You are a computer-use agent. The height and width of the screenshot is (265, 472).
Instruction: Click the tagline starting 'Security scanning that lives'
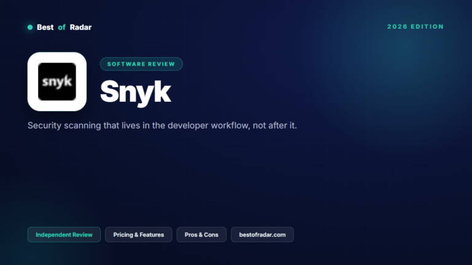click(x=162, y=125)
